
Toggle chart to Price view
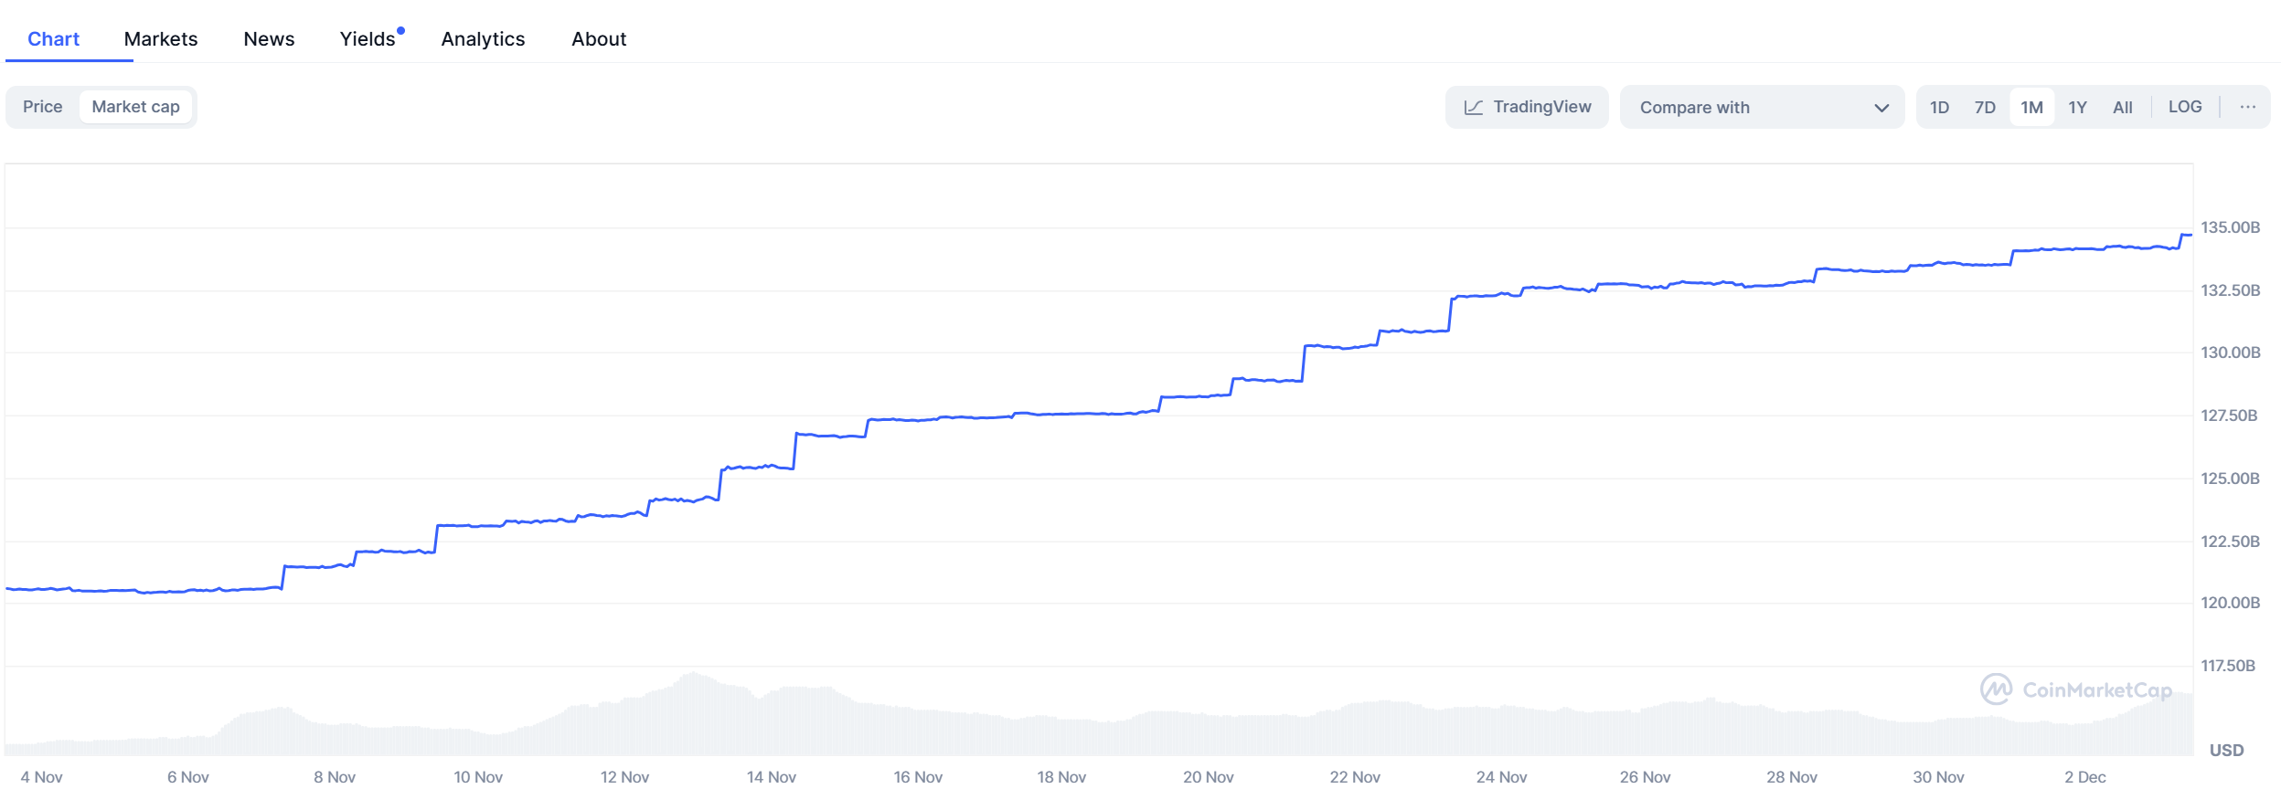click(x=43, y=107)
